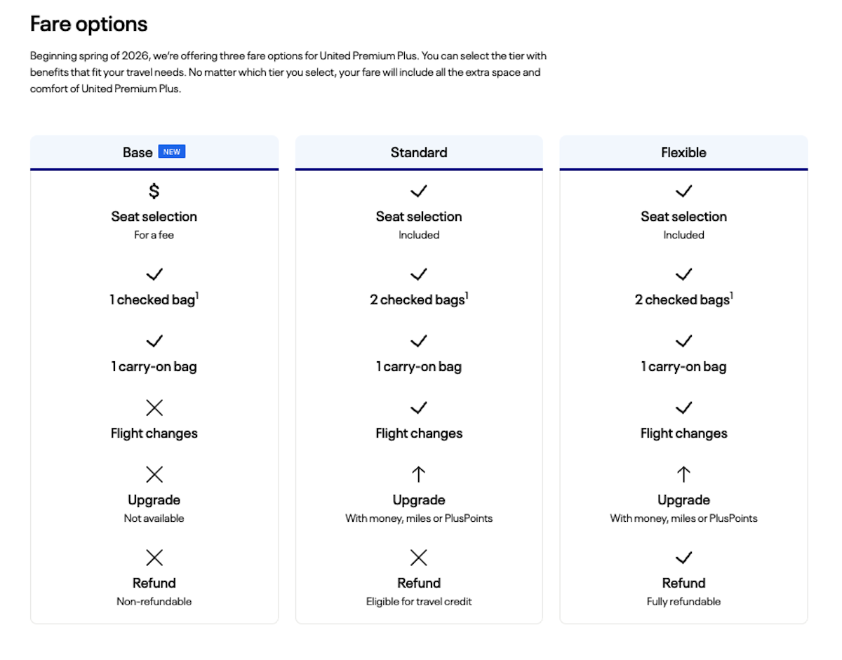Click the Fare options heading

point(89,25)
